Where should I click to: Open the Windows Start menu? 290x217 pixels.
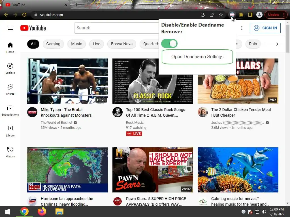[x=7, y=211]
